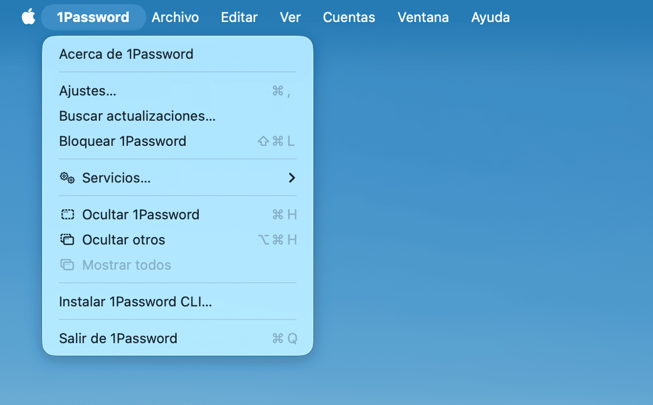The width and height of the screenshot is (653, 405).
Task: Quit with Salir de 1Password
Action: (x=118, y=338)
